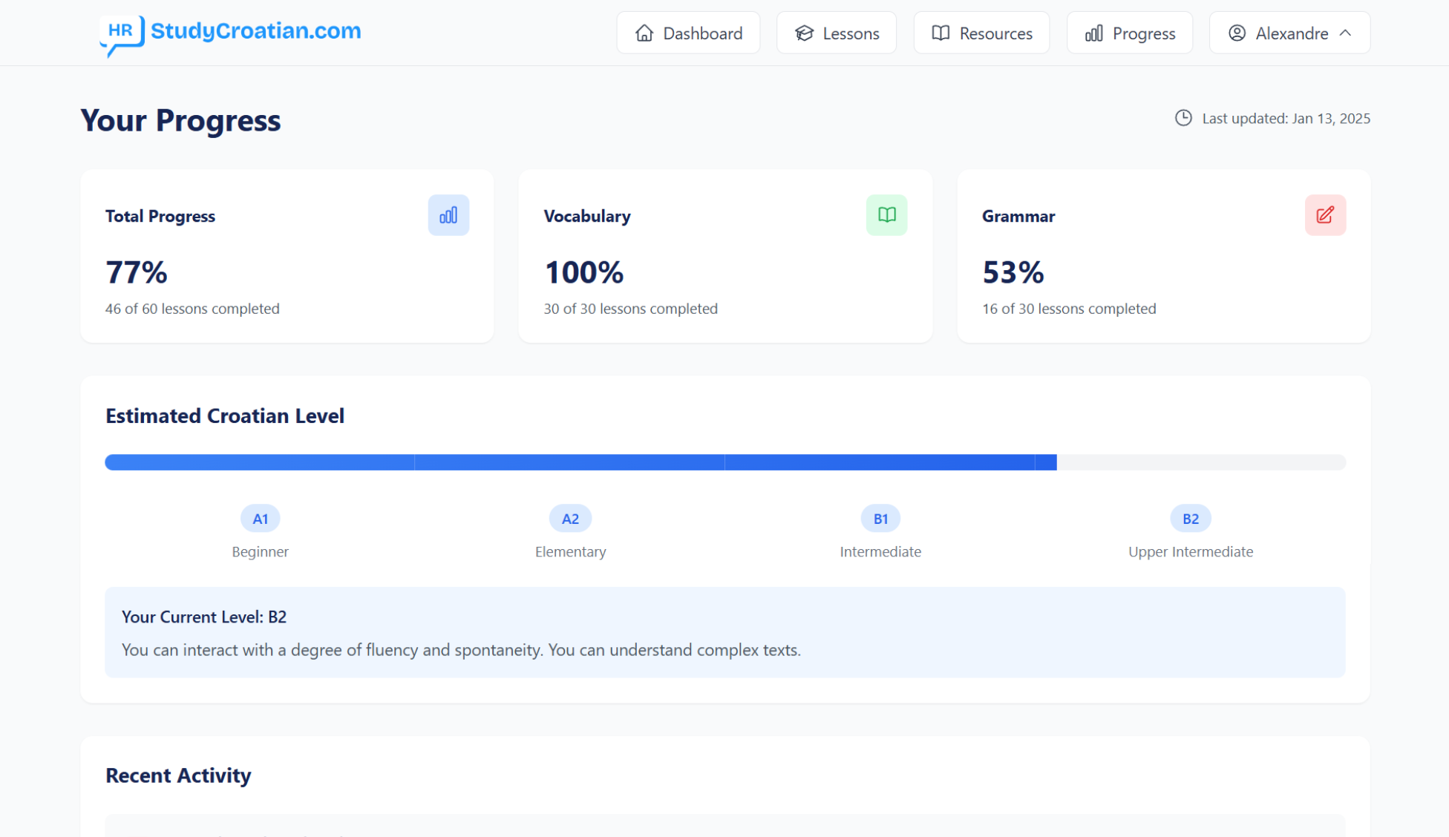Click the clock icon next to last updated date
The width and height of the screenshot is (1449, 837).
[x=1183, y=118]
